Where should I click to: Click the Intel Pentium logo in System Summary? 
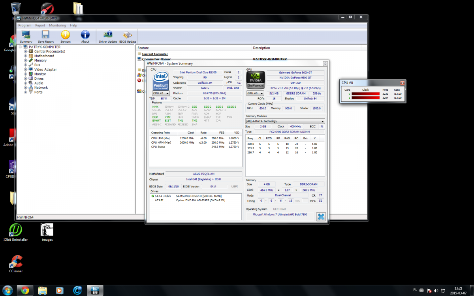[161, 81]
